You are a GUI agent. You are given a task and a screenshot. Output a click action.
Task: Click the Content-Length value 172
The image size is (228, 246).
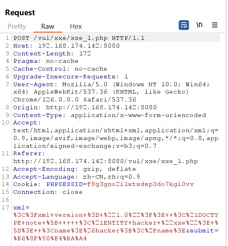pyautogui.click(x=85, y=54)
